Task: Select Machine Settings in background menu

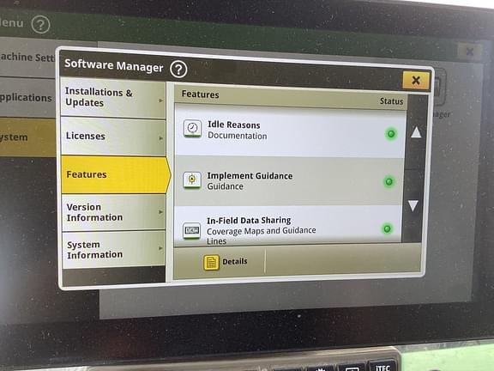Action: 27,57
